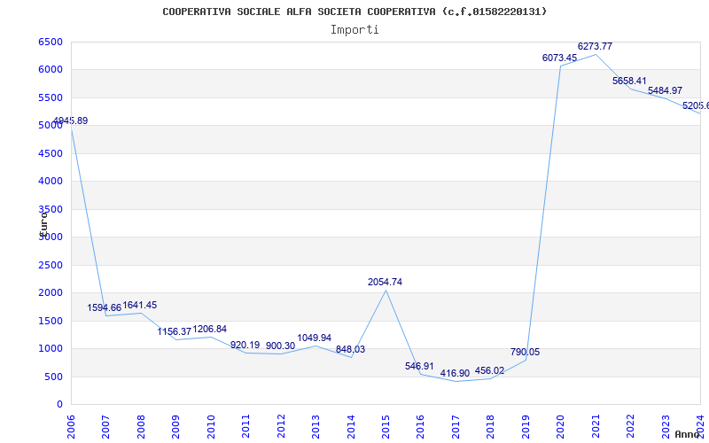Viewport: 709px width, 443px height.
Task: Click the 2017 year axis label
Action: pyautogui.click(x=456, y=427)
